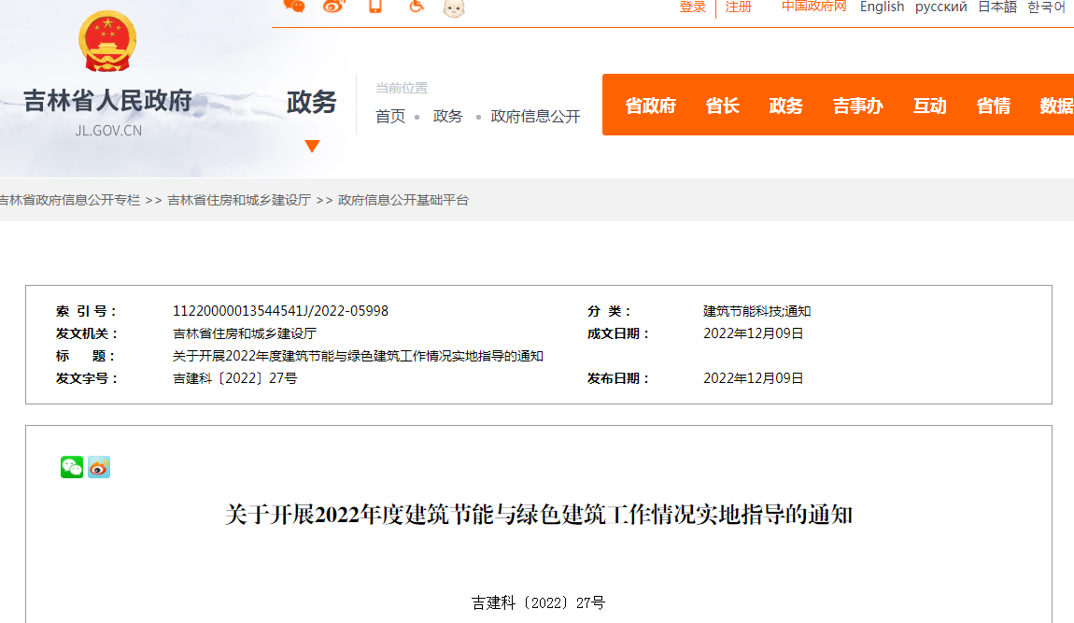
Task: Share article via Weibo share icon
Action: [99, 467]
